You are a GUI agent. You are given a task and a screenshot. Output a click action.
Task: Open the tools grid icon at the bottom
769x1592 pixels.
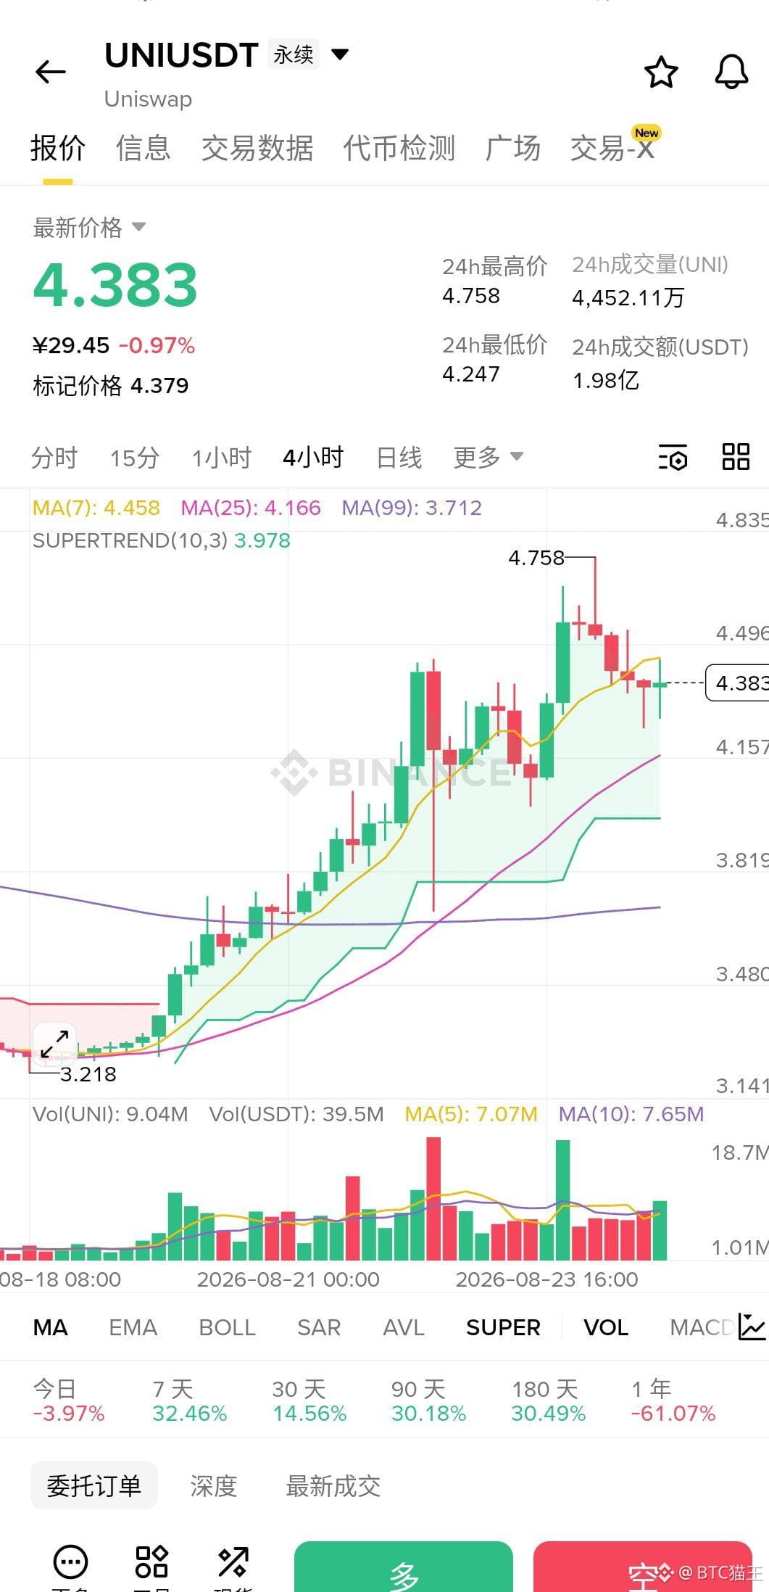[152, 1562]
